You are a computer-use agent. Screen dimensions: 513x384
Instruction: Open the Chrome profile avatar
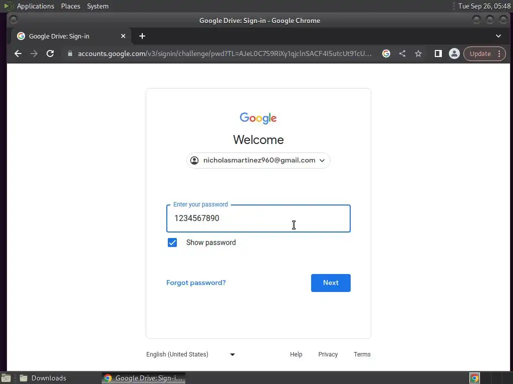pos(454,53)
